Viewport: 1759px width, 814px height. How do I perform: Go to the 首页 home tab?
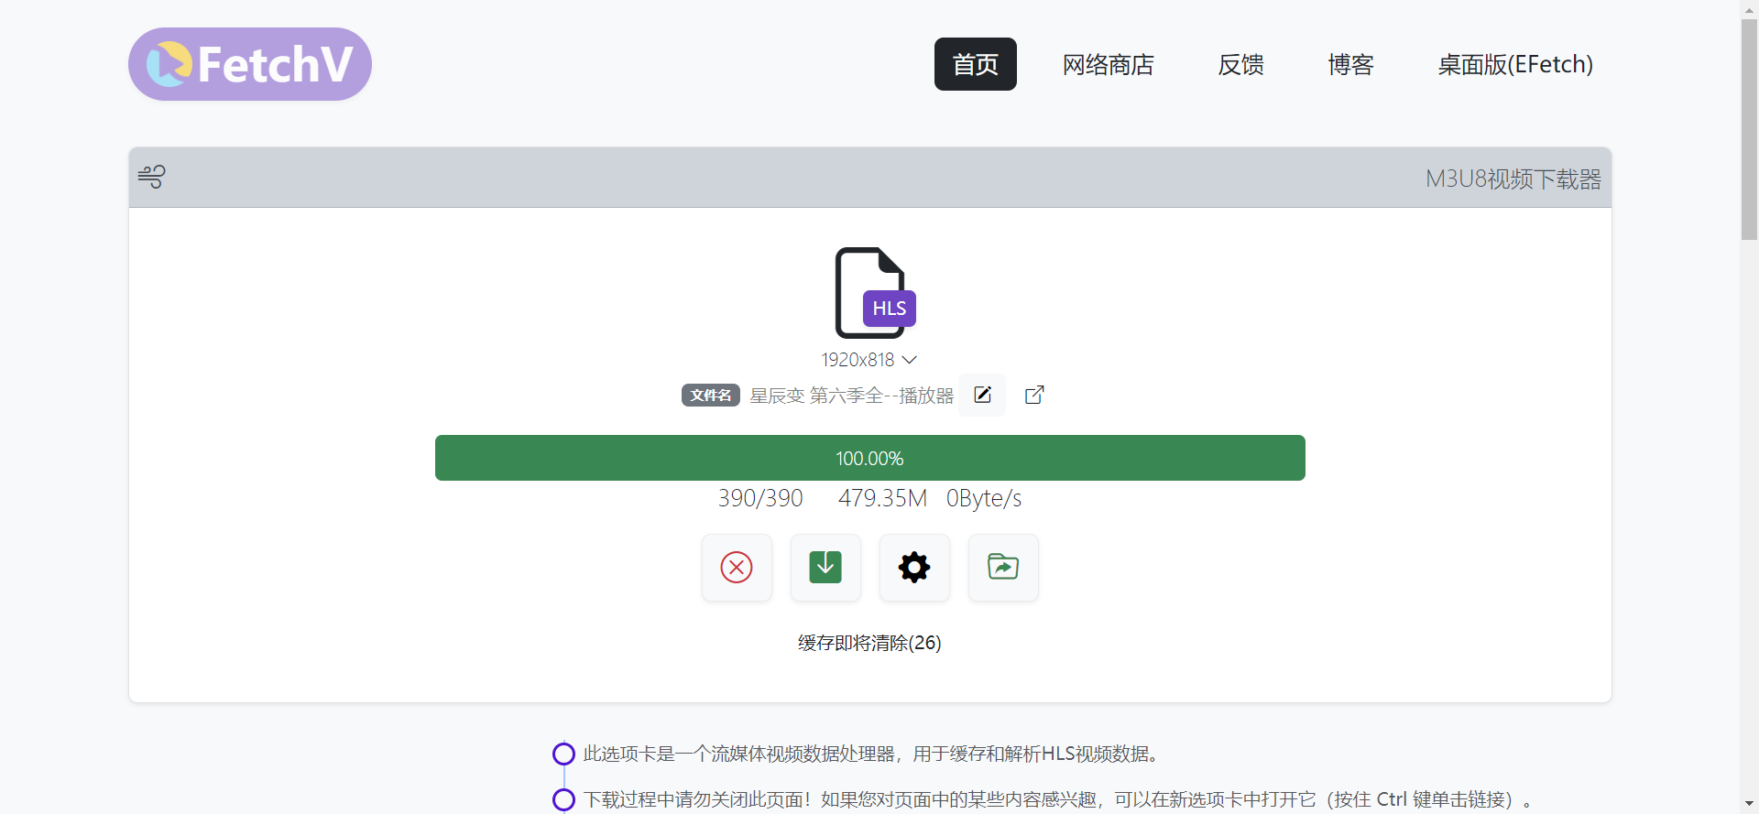tap(975, 64)
